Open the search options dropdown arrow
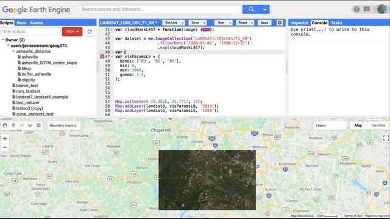Screen dimensions: 390x219 [265, 10]
